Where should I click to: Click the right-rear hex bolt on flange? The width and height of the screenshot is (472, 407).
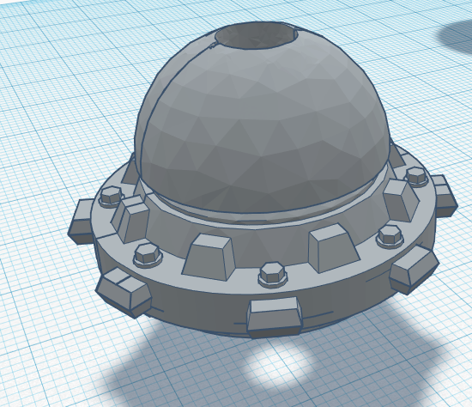click(x=417, y=177)
